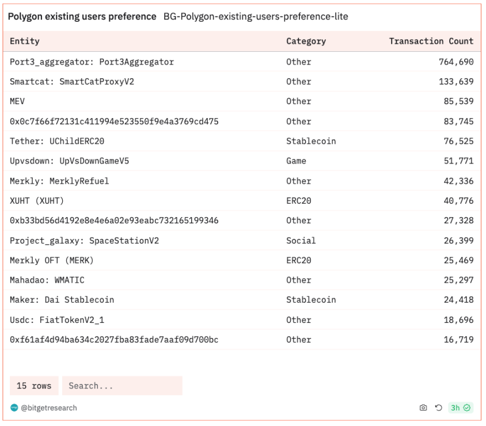Click the bitgetresearch avatar icon

pyautogui.click(x=14, y=408)
